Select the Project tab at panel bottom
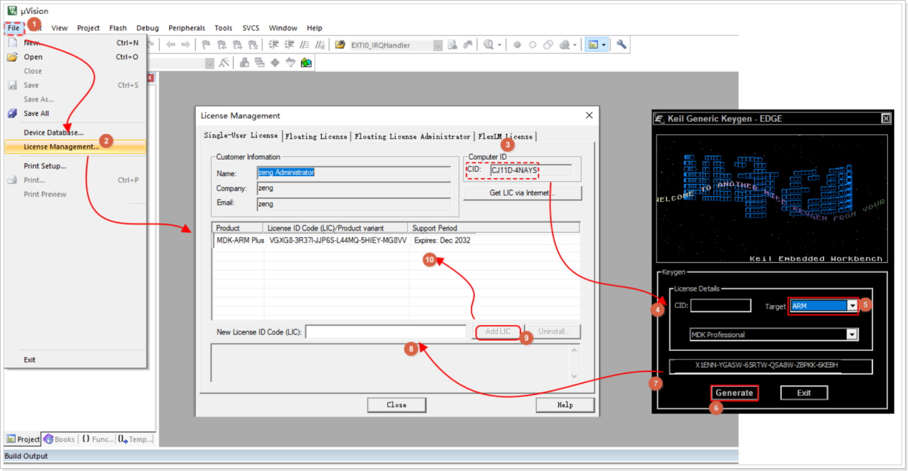The height and width of the screenshot is (471, 908). tap(23, 439)
